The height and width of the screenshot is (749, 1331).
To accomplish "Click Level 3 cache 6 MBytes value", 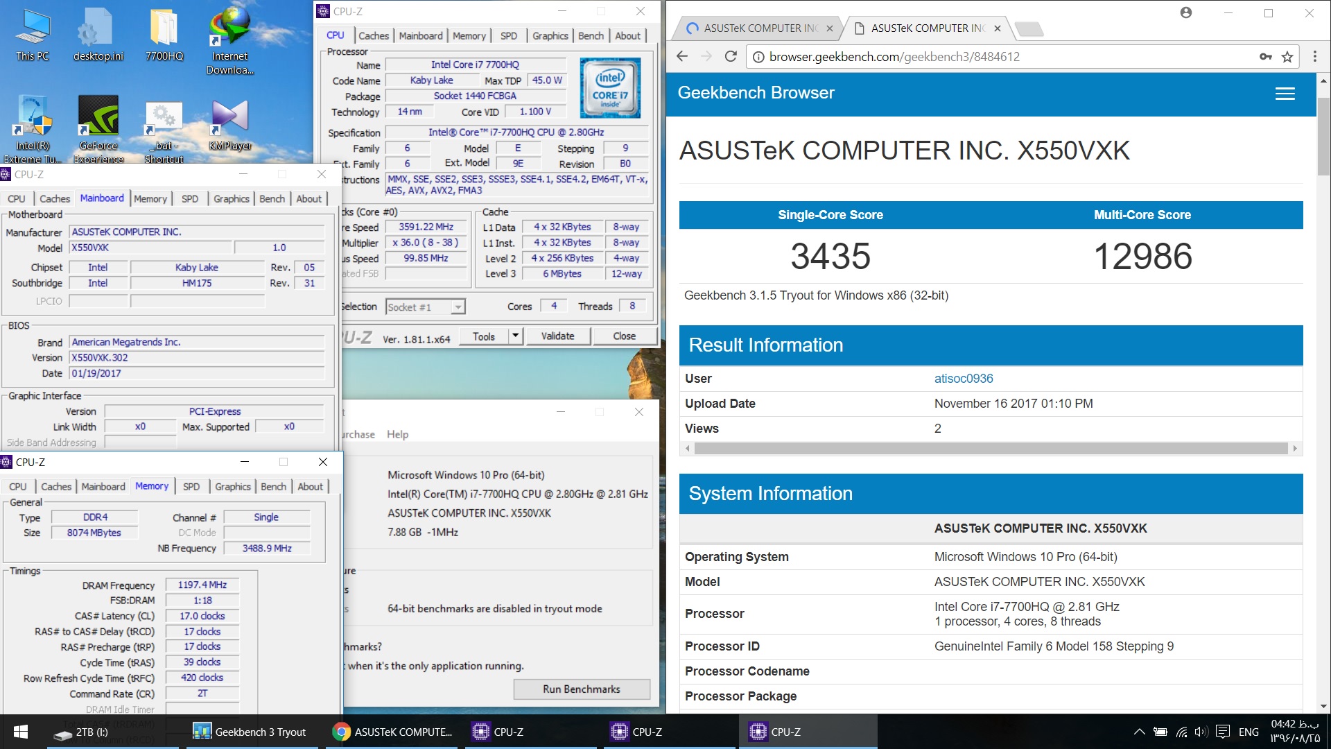I will [x=562, y=274].
